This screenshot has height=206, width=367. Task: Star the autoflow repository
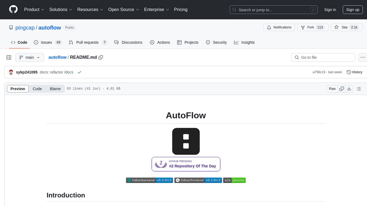[346, 28]
